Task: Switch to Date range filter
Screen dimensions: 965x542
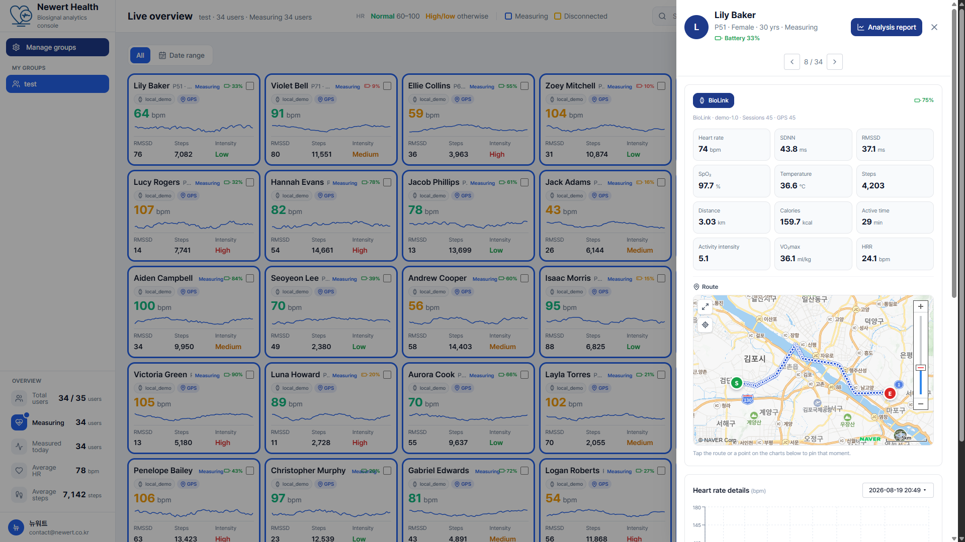Action: [182, 55]
